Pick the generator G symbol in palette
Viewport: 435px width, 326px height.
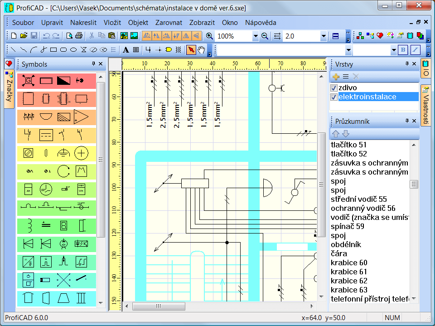28,81
